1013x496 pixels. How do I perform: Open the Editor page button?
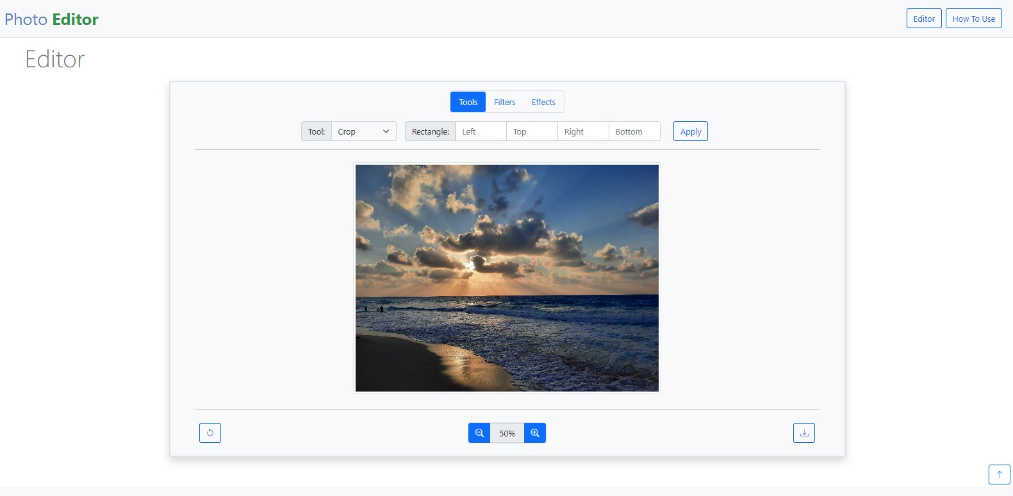point(924,19)
